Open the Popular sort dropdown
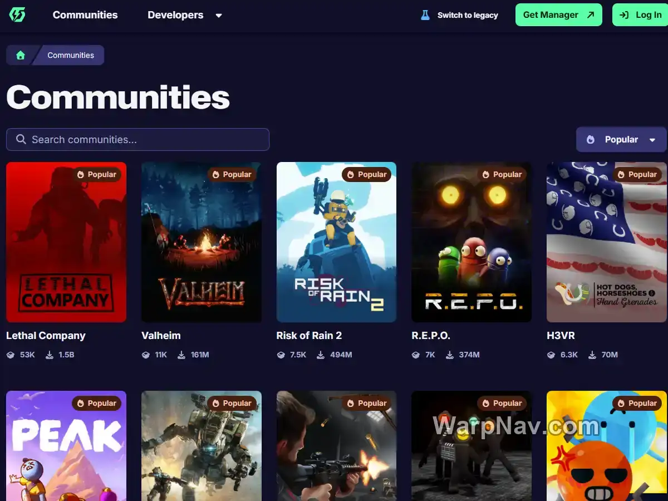The image size is (668, 501). [x=621, y=140]
